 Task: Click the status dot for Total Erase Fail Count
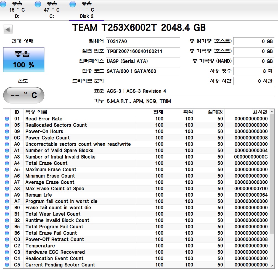(7, 233)
